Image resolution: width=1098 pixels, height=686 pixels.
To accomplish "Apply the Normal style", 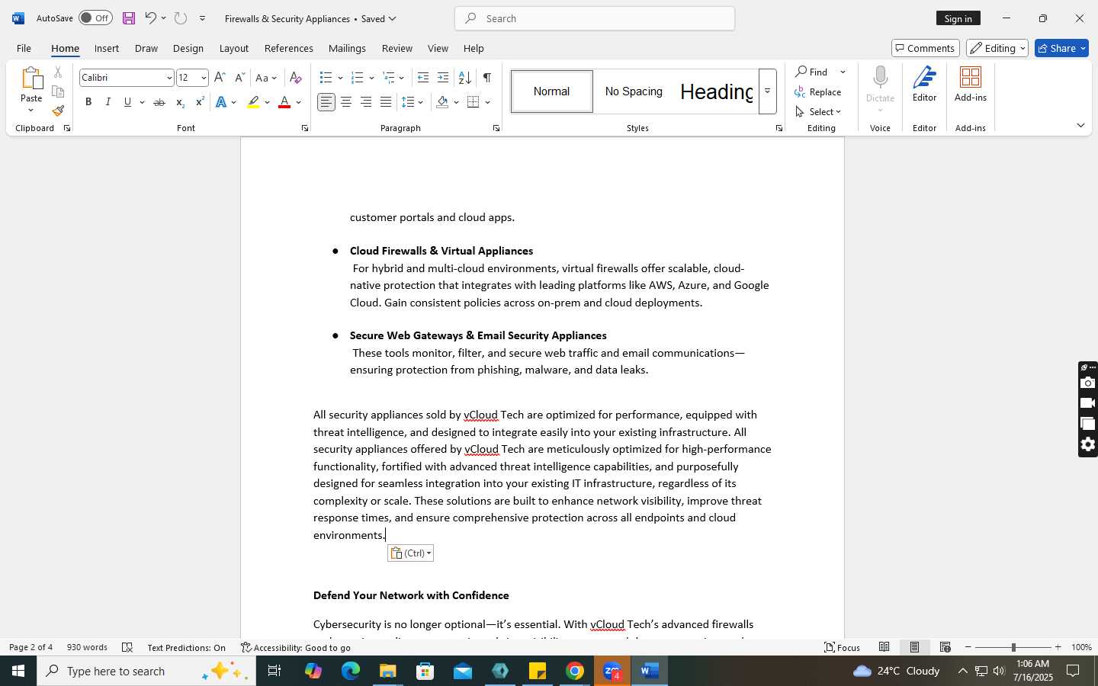I will (x=551, y=91).
